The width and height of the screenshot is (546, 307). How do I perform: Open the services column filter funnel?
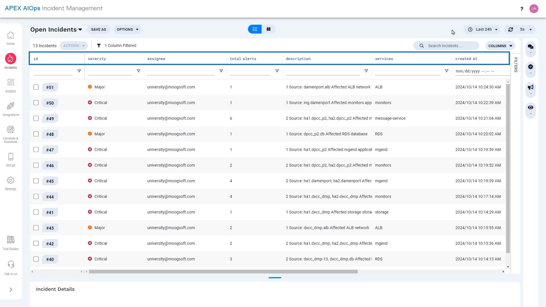pyautogui.click(x=447, y=71)
